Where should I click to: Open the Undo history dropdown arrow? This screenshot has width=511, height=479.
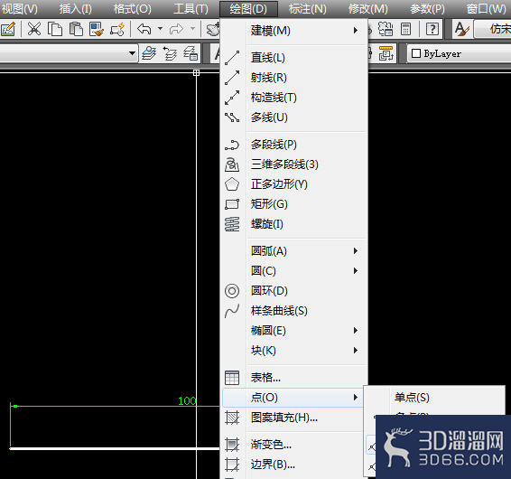tap(160, 29)
